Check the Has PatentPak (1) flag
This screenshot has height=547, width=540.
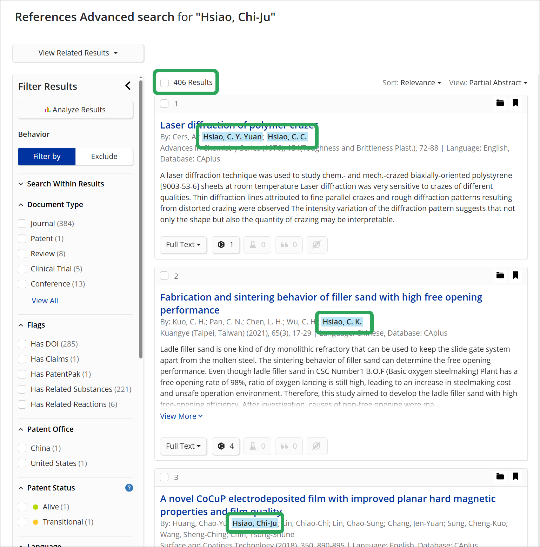(x=22, y=374)
